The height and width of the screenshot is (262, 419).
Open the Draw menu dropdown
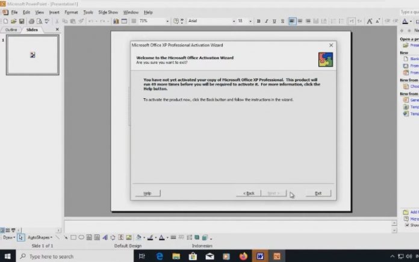[x=9, y=237]
